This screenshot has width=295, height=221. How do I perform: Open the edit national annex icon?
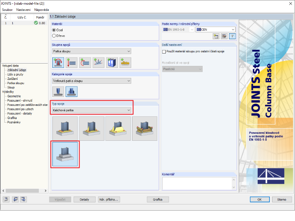[x=224, y=36]
